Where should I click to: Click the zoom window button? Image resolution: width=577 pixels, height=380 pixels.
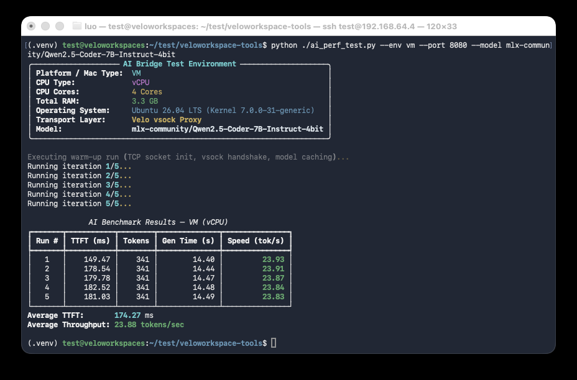point(60,26)
